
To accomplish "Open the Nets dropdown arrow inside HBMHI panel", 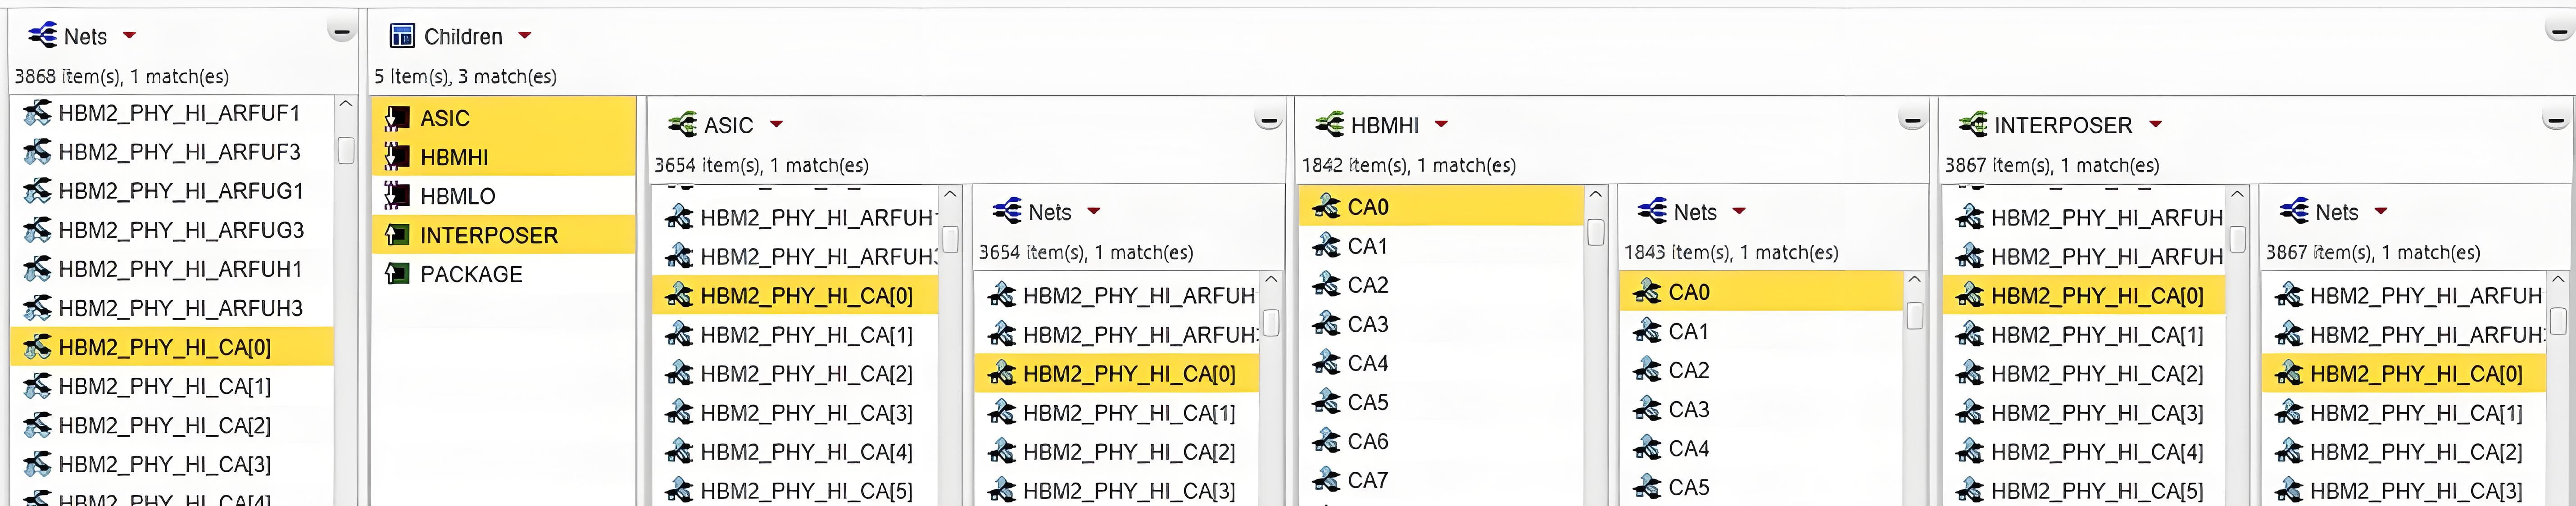I will [x=1738, y=212].
